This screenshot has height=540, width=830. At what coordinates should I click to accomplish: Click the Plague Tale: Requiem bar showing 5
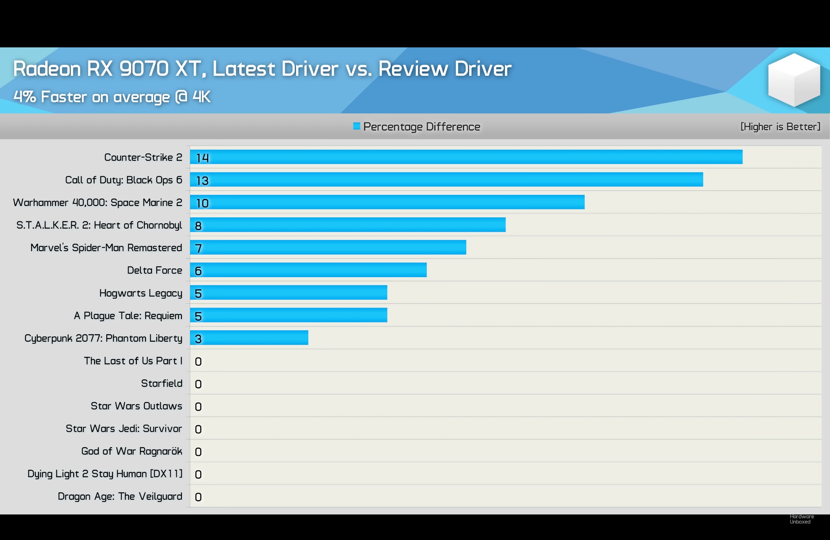(x=289, y=315)
